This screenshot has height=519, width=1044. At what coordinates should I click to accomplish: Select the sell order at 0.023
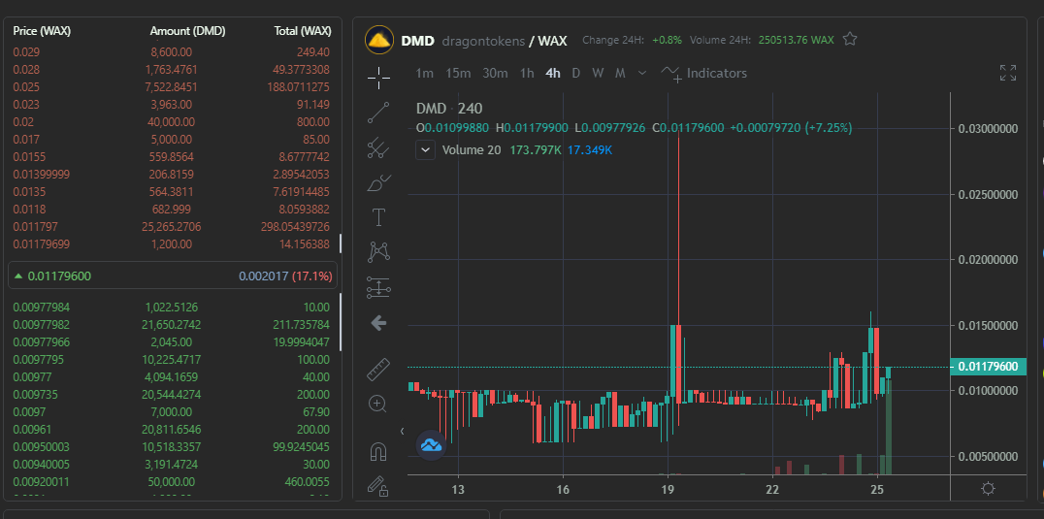[x=173, y=105]
